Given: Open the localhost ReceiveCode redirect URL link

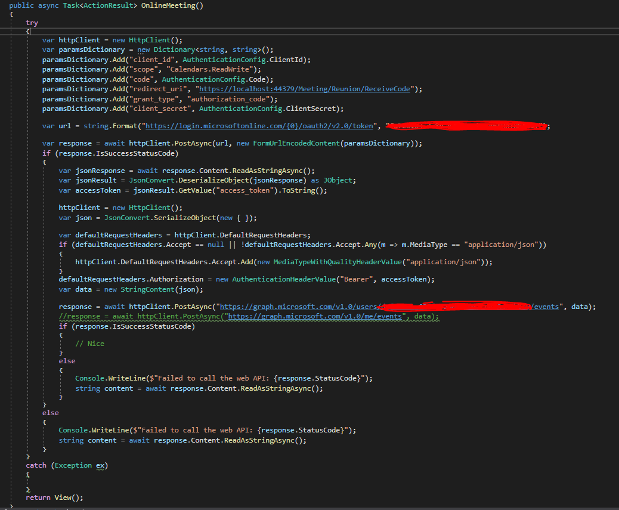Looking at the screenshot, I should coord(304,89).
